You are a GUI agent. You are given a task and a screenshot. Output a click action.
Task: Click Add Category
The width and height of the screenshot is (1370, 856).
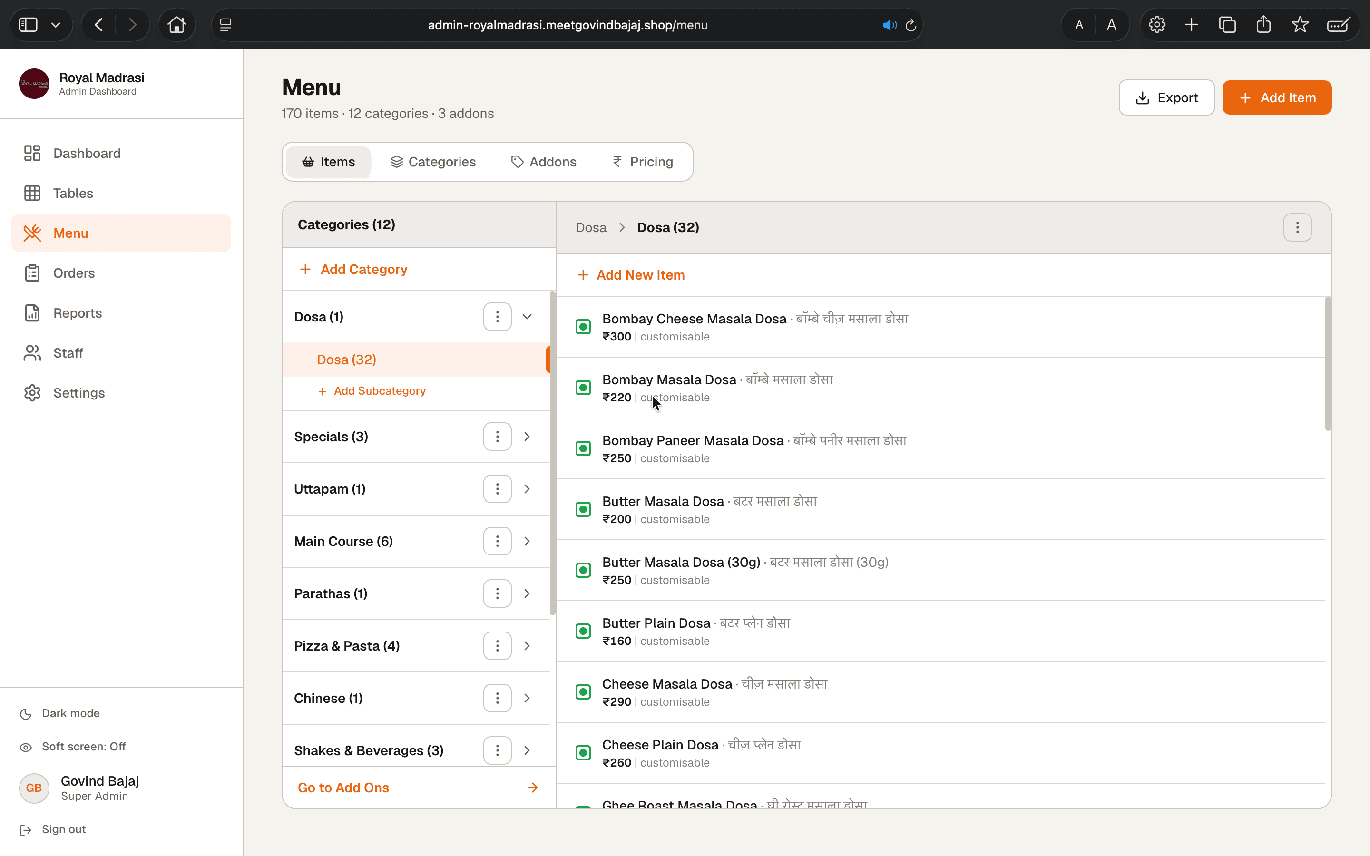pyautogui.click(x=354, y=270)
